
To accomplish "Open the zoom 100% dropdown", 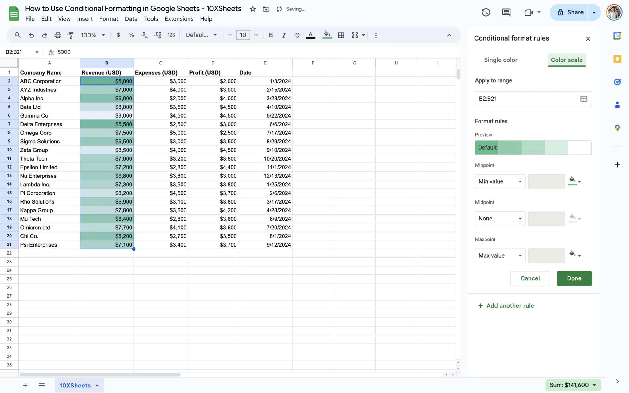I will pyautogui.click(x=93, y=35).
